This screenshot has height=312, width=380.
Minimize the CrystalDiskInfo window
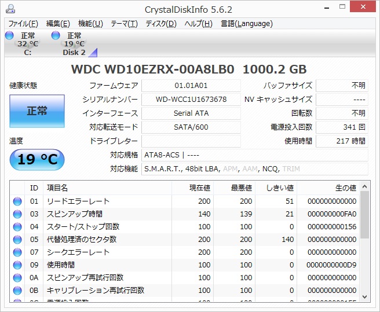pyautogui.click(x=327, y=8)
